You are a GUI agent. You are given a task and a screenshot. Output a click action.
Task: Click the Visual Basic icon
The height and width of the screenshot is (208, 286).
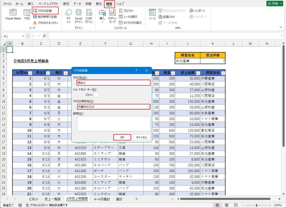[x=13, y=14]
